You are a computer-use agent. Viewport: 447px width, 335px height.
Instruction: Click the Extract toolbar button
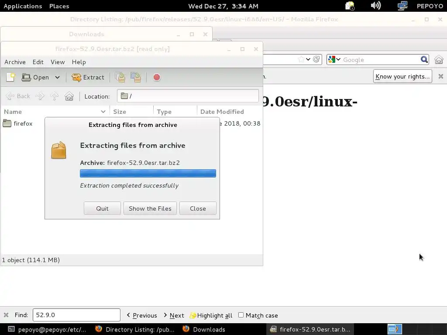88,77
